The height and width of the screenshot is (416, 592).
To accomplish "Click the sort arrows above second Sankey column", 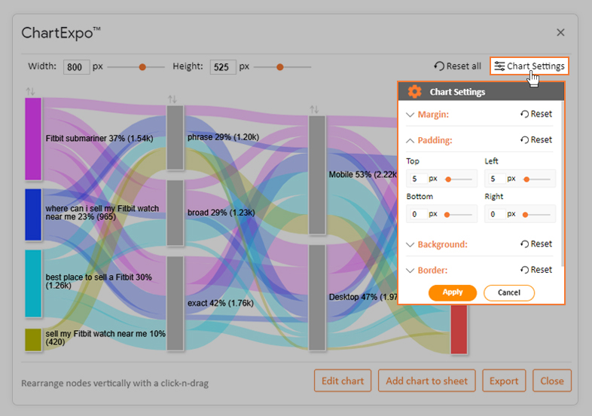I will tap(172, 99).
